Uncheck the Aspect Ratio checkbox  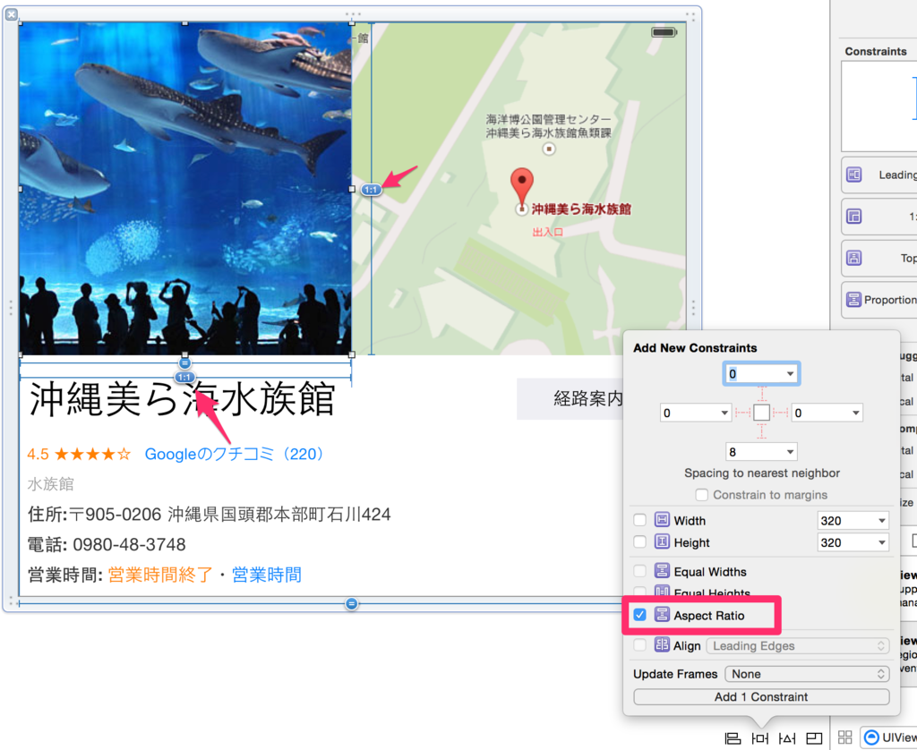(x=639, y=615)
